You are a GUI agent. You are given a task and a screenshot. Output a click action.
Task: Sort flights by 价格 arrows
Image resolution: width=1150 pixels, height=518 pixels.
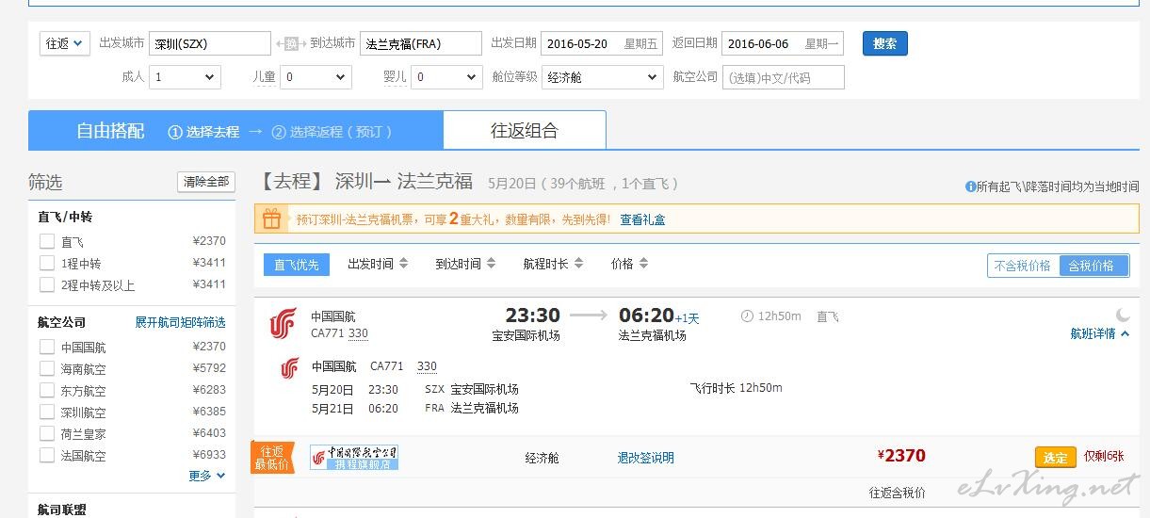643,265
